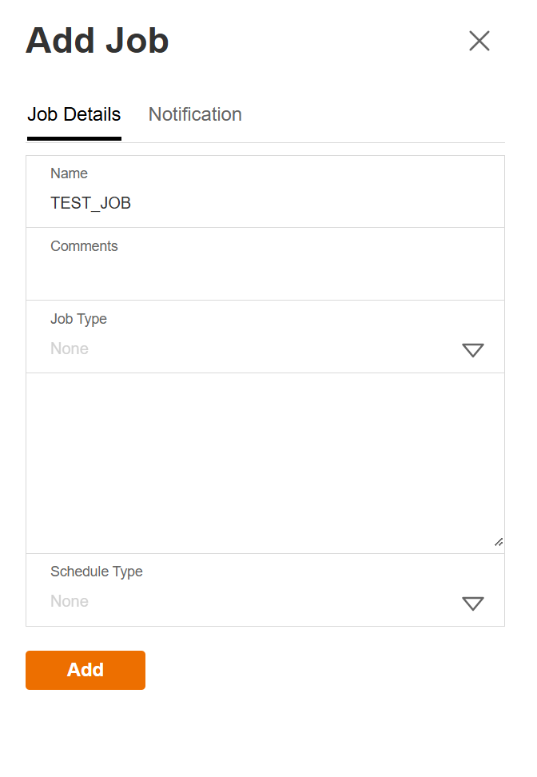Expand the Schedule Type dropdown arrow

pos(473,604)
